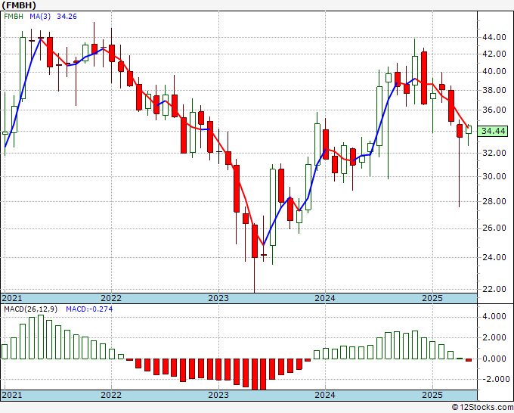Image resolution: width=514 pixels, height=413 pixels.
Task: Click the 44.00 price axis label
Action: tap(494, 37)
